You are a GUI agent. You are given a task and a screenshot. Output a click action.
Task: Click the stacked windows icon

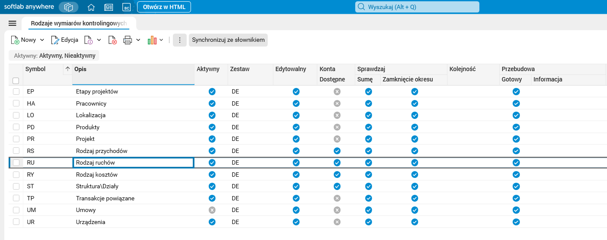[69, 7]
